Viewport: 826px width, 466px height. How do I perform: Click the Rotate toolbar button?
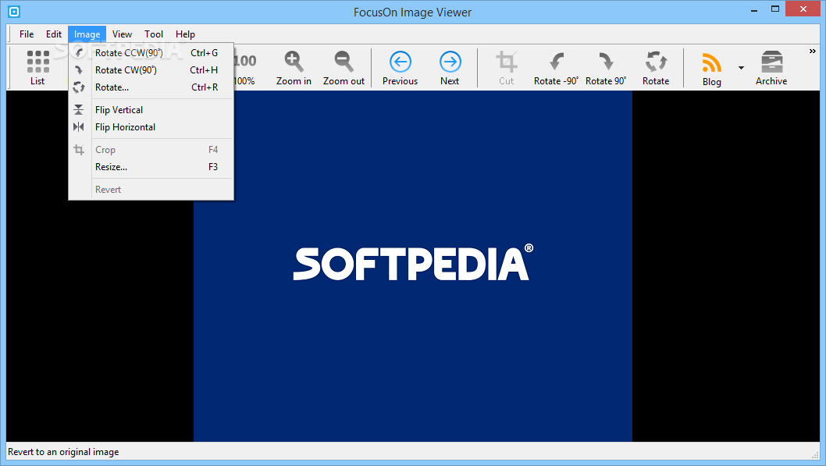[656, 67]
